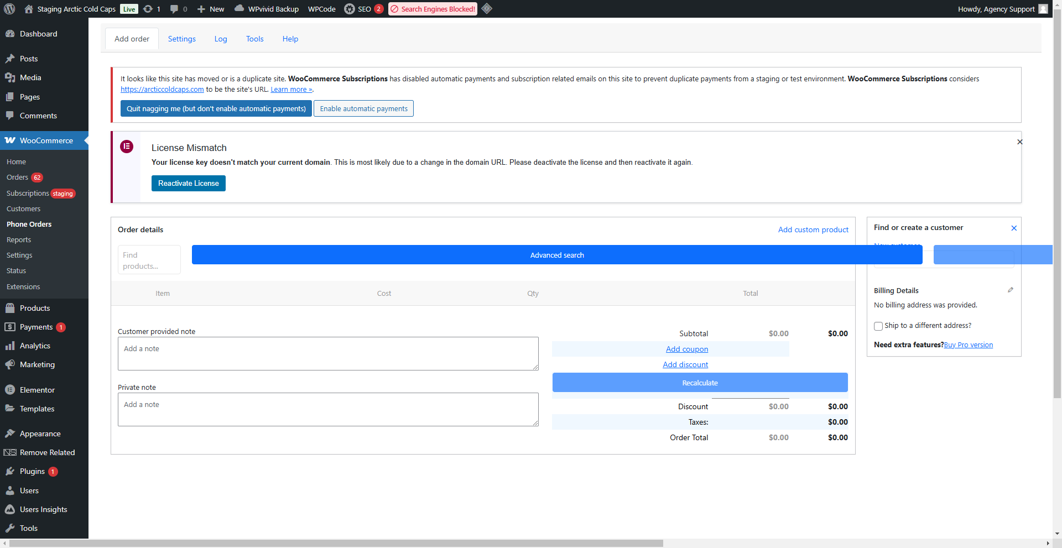Click the Reactivate License button
Screen dimensions: 1062x548
pos(188,183)
